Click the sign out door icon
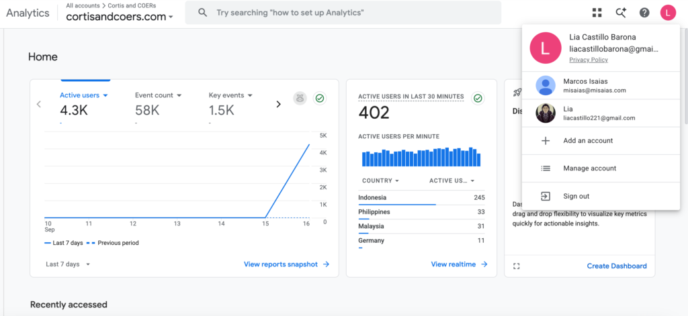This screenshot has width=688, height=316. [546, 196]
